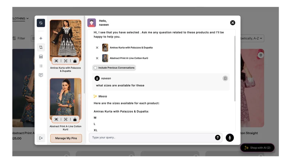Click the plus icon in the sidebar
291x163 pixels.
coord(41,38)
